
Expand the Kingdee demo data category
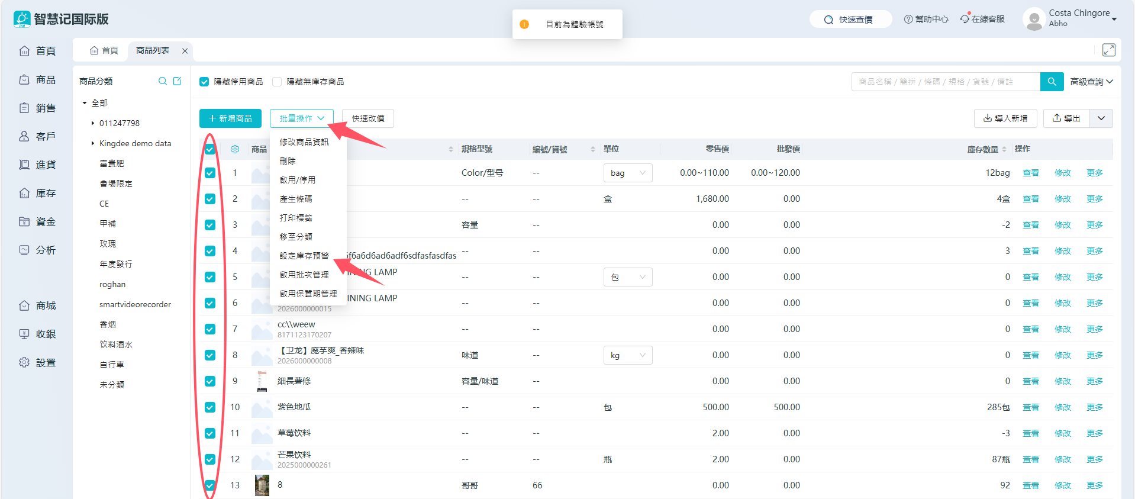click(x=93, y=143)
